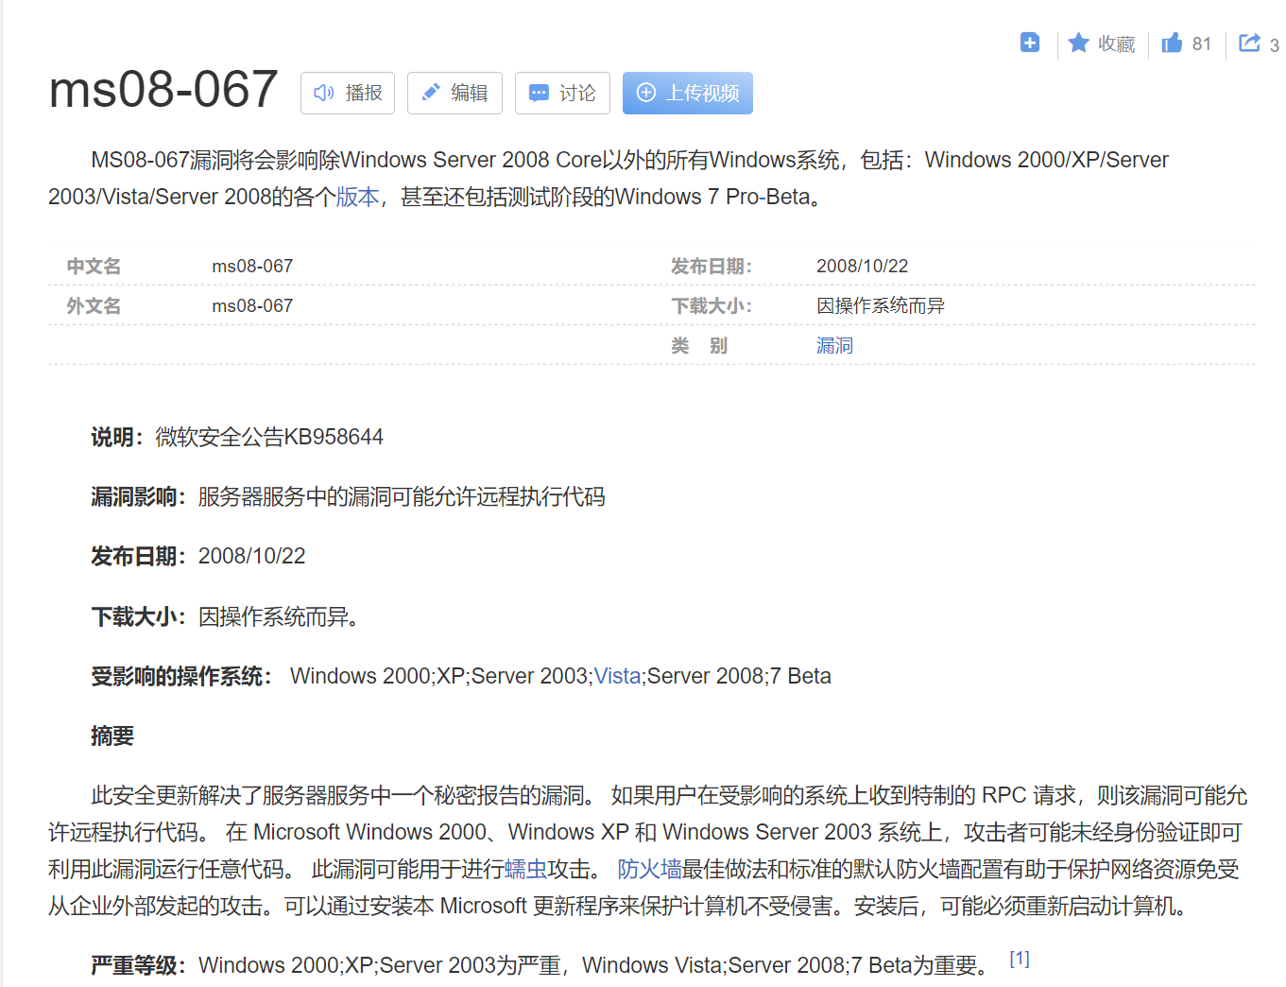The width and height of the screenshot is (1286, 987).
Task: Click the like count 81
Action: [x=1201, y=43]
